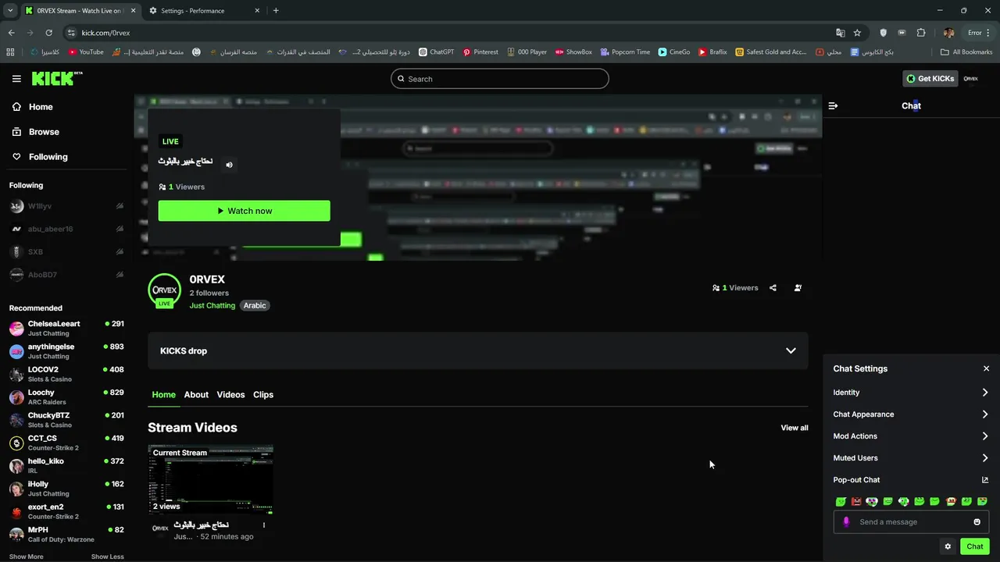Open recommended channel MrPH

(66, 535)
